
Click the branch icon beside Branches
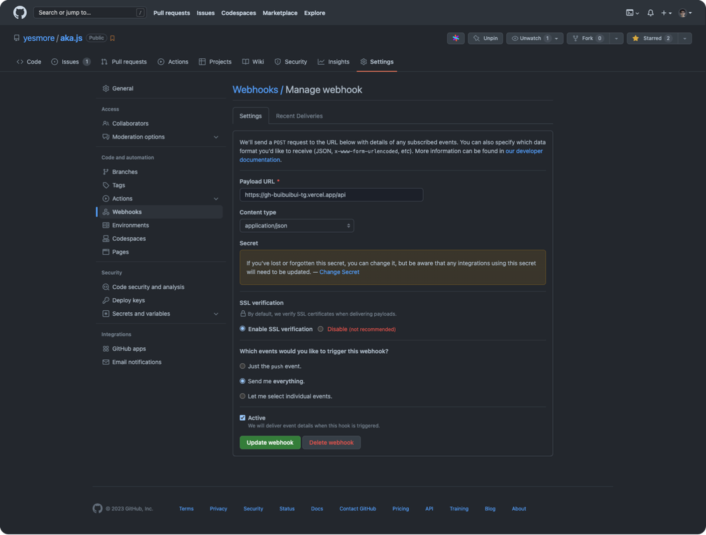(x=106, y=172)
